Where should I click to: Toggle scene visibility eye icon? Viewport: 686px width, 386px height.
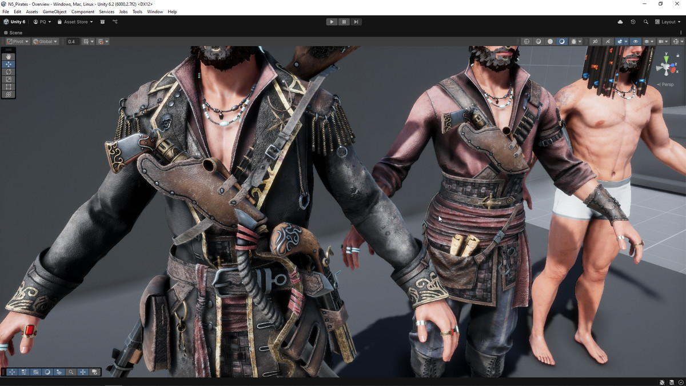point(635,42)
